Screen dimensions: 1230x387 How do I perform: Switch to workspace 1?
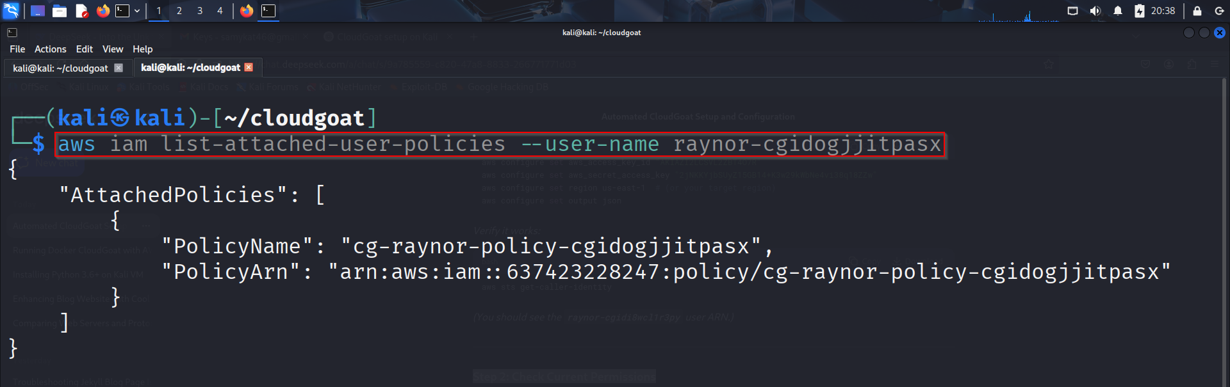pos(159,11)
